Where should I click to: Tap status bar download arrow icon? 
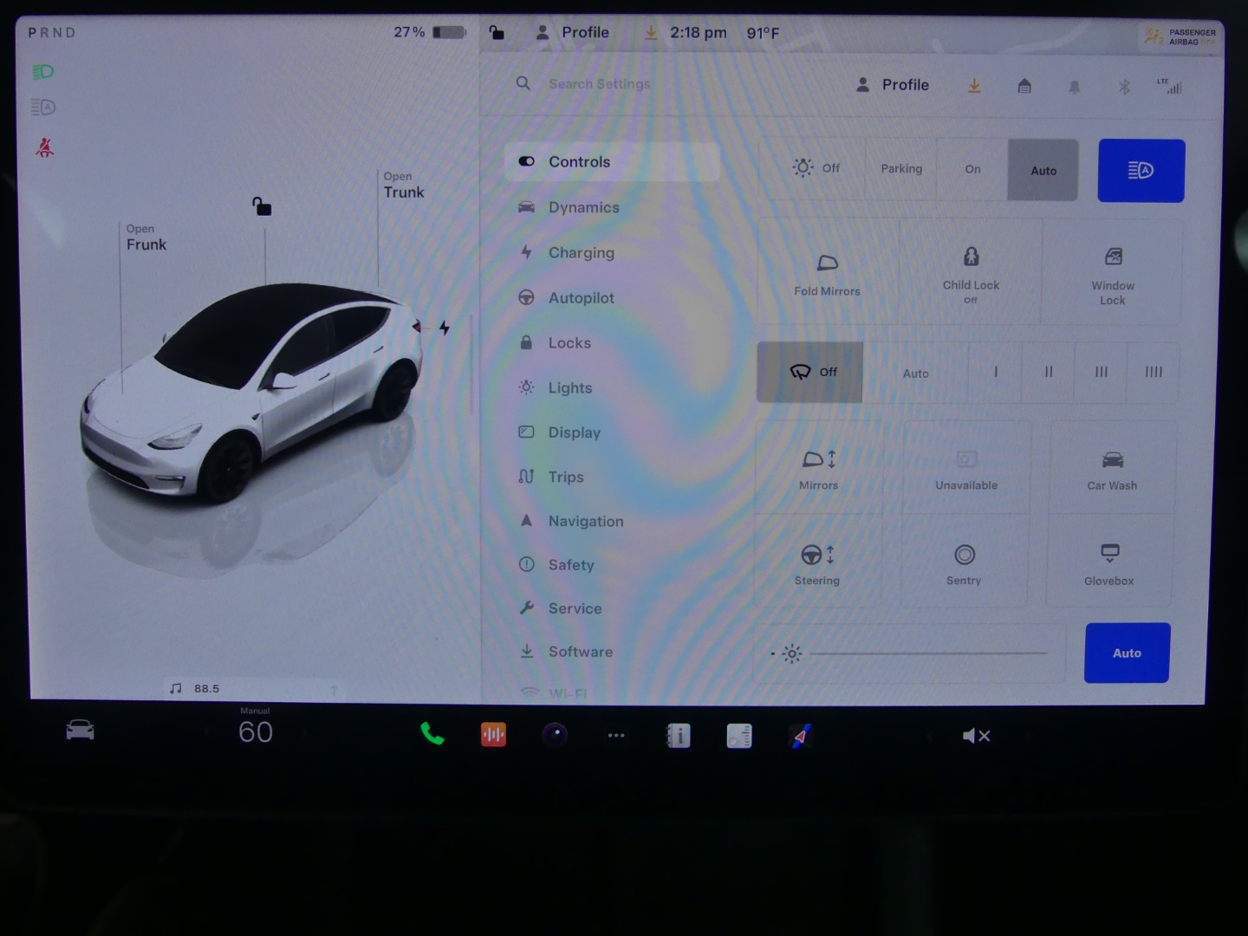point(650,33)
